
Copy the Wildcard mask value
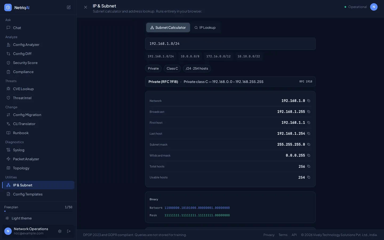click(309, 155)
